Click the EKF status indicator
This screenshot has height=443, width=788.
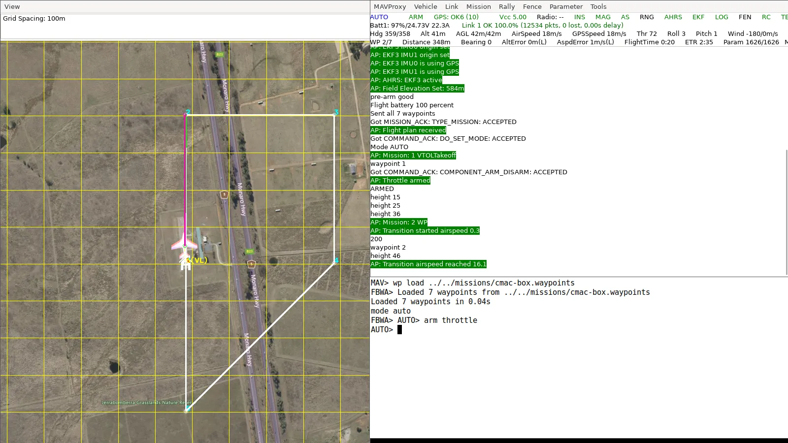point(698,17)
